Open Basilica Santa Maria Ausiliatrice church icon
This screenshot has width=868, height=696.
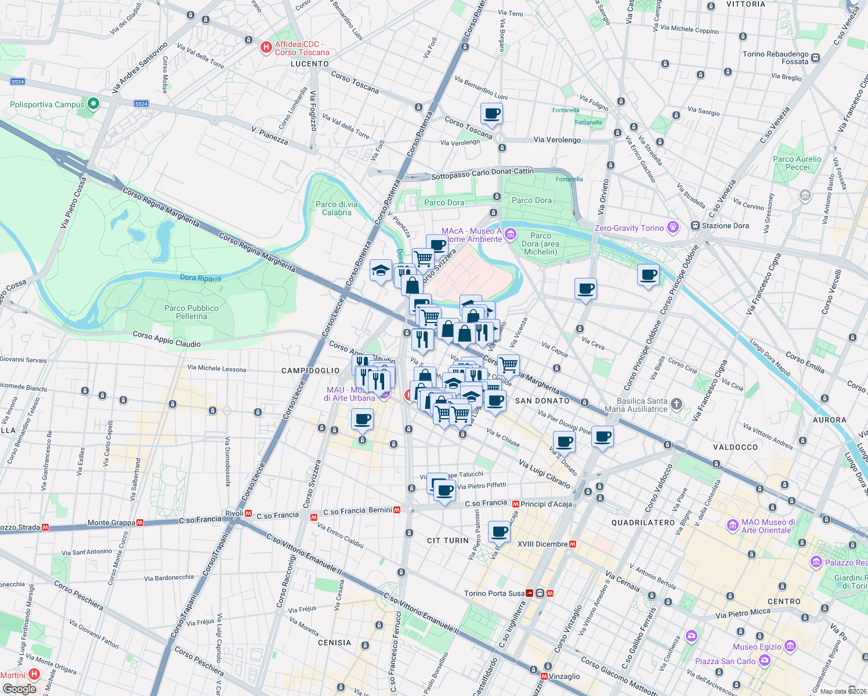tap(676, 404)
